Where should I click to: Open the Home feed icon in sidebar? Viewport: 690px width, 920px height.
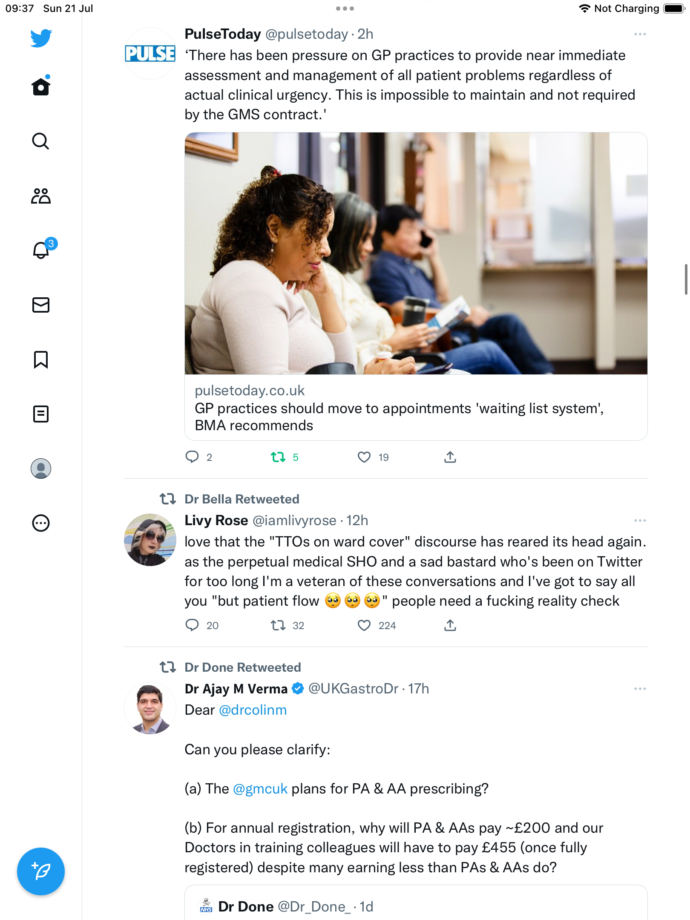coord(41,87)
